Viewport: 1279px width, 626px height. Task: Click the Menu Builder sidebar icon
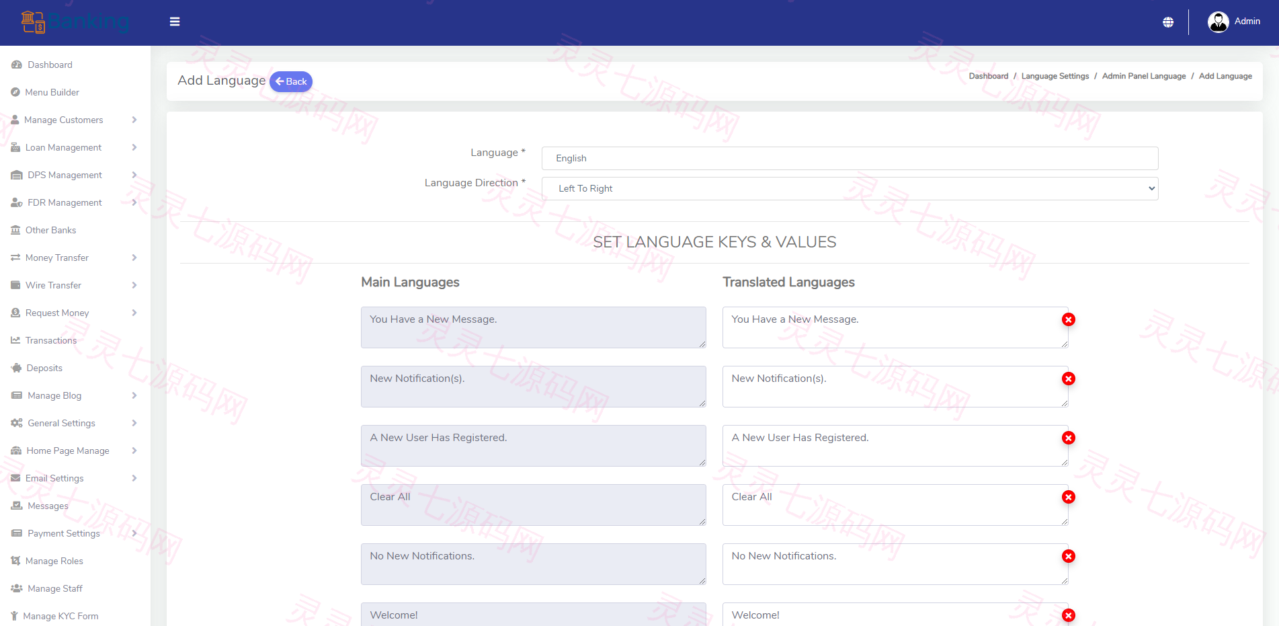pyautogui.click(x=15, y=92)
